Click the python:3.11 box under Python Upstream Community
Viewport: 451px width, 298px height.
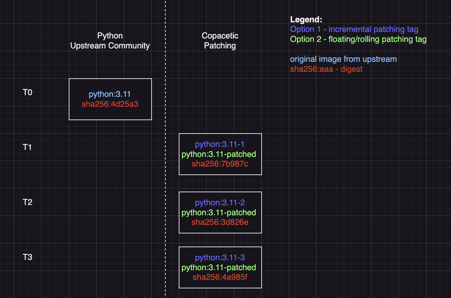click(110, 99)
